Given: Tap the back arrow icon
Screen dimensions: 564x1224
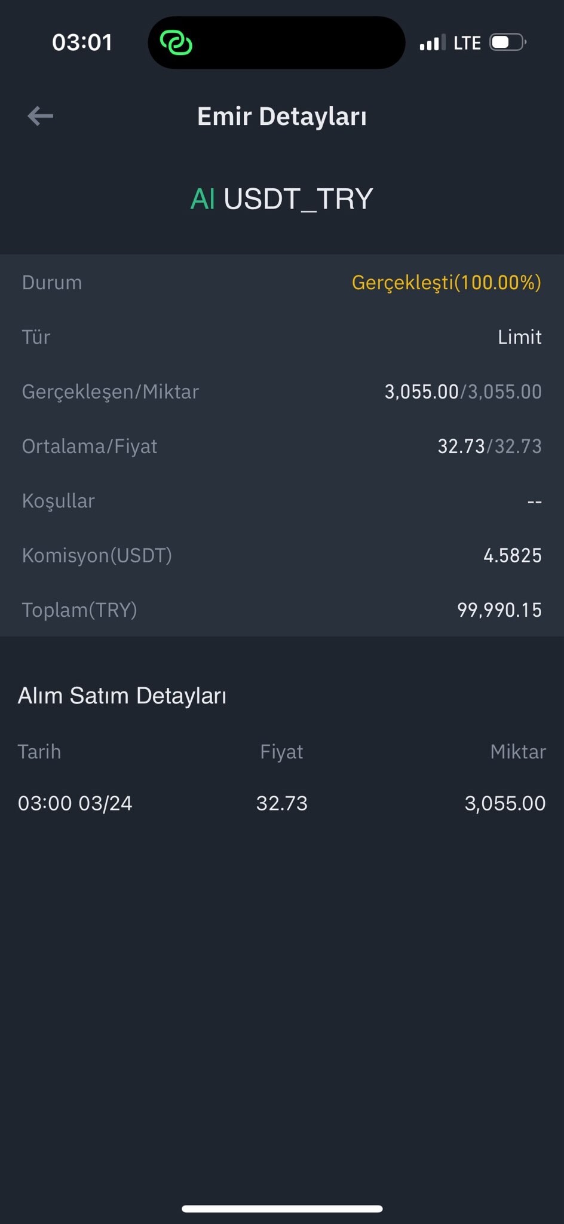Looking at the screenshot, I should [x=40, y=116].
